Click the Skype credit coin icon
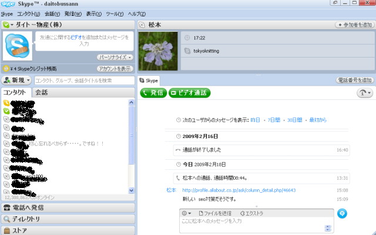This screenshot has width=376, height=235. (6, 69)
